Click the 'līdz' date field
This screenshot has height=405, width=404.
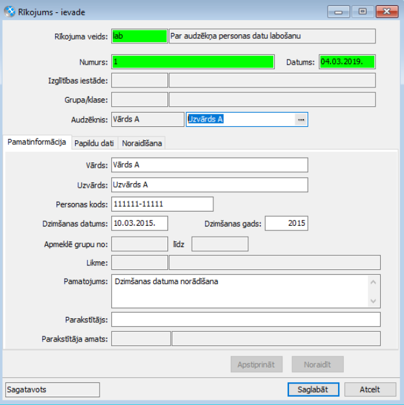(x=220, y=244)
